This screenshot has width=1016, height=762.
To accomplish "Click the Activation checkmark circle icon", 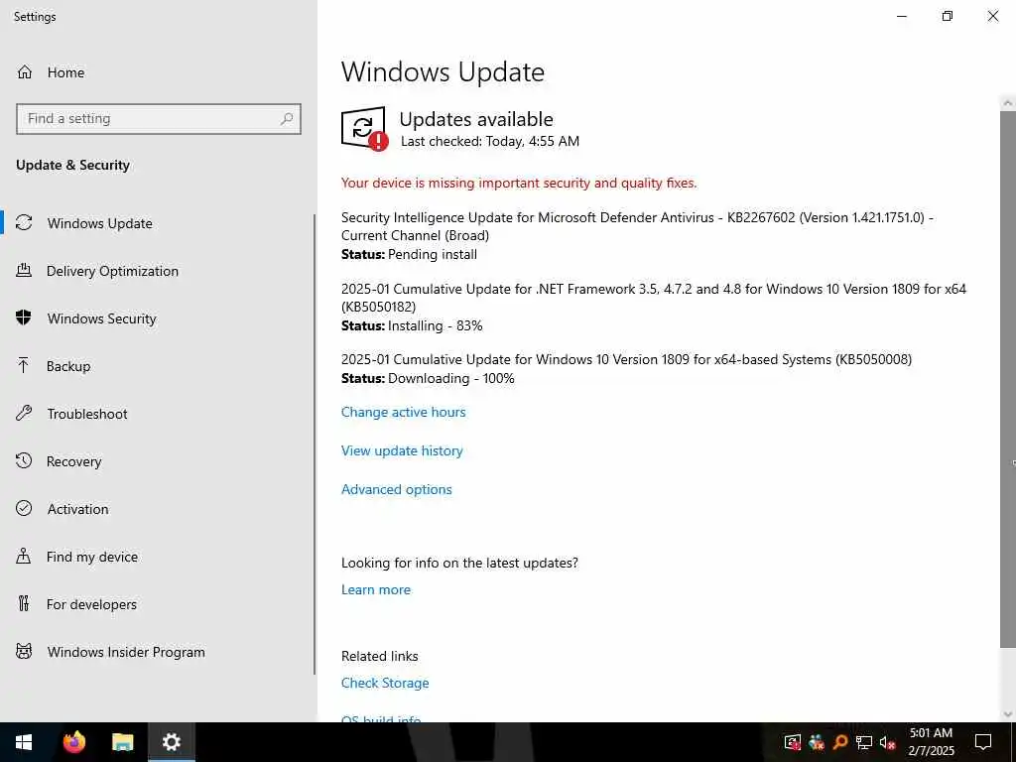I will [x=24, y=509].
